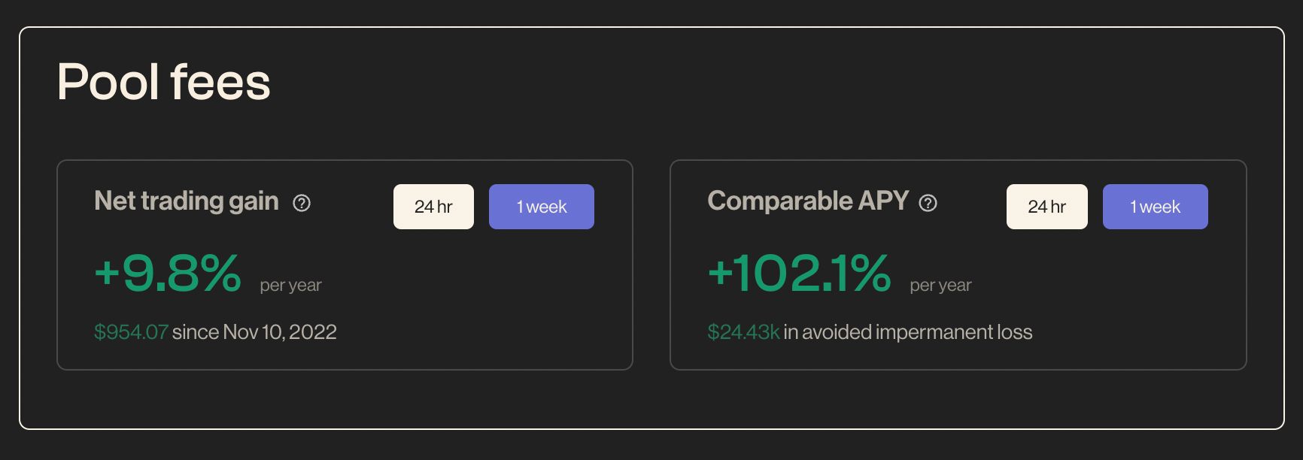Click the Comparable APY title

808,201
